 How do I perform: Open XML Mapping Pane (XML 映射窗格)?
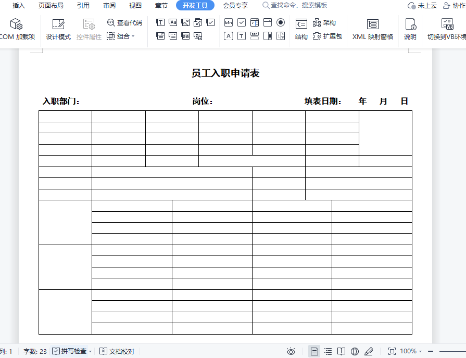point(373,29)
